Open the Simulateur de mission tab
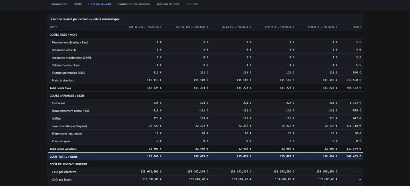410x186 pixels. (134, 4)
